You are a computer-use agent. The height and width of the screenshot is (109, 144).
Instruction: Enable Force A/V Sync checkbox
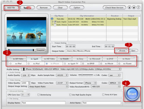[103, 95]
